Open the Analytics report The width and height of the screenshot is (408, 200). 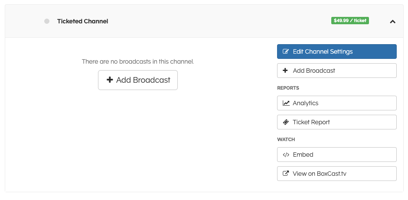click(306, 103)
